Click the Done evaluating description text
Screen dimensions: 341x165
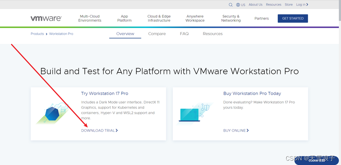point(259,105)
